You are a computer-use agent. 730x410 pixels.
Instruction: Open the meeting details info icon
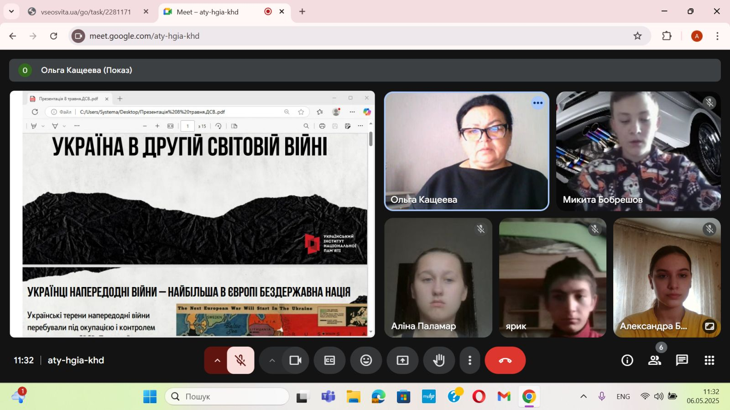click(627, 360)
